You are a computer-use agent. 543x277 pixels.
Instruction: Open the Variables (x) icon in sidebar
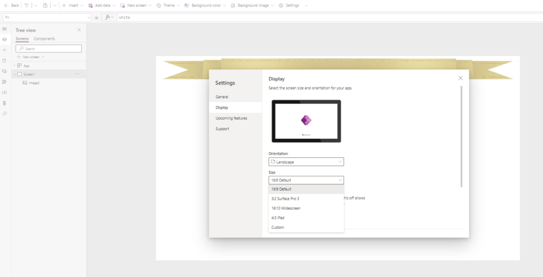click(4, 92)
